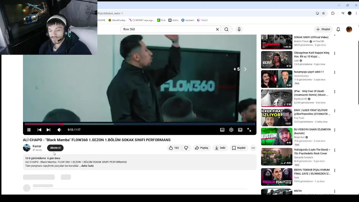Open the browser extensions puzzle icon

tap(333, 13)
